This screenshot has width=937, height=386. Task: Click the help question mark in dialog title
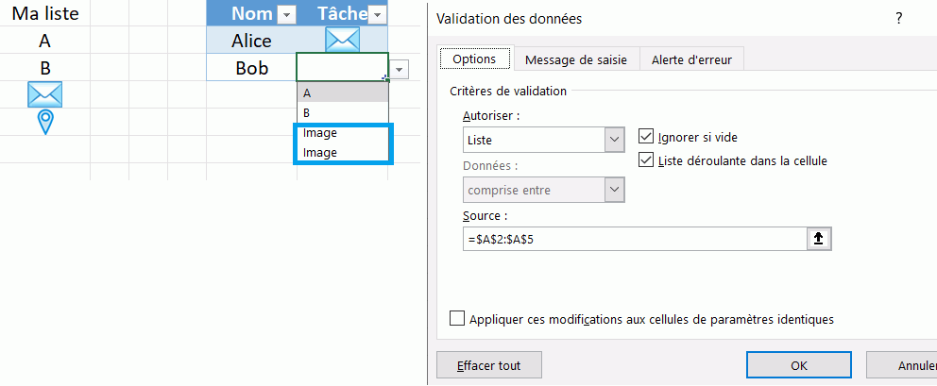(x=898, y=18)
